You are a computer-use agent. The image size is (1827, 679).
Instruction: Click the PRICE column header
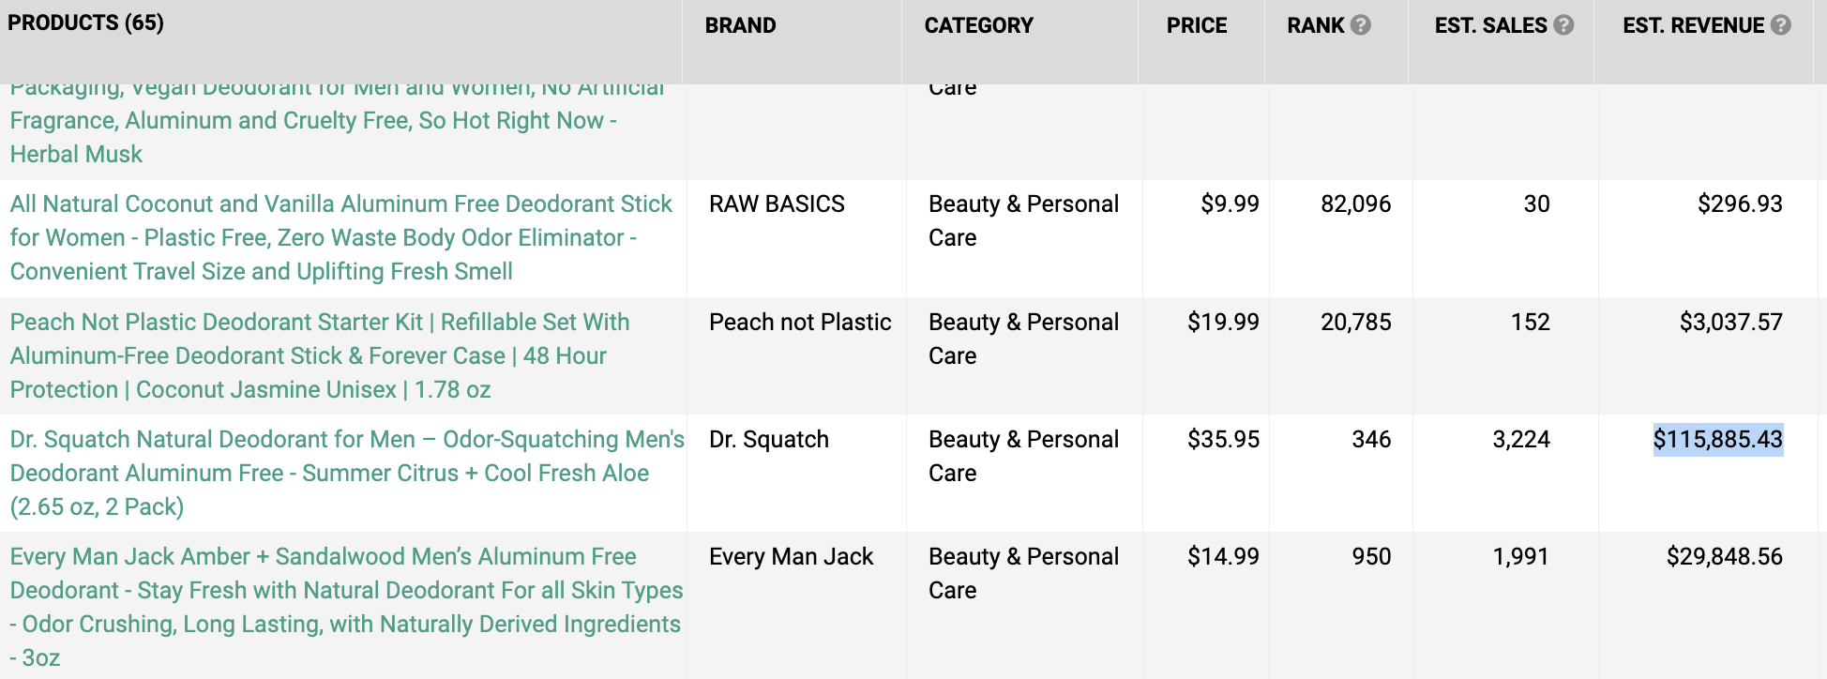[1197, 25]
